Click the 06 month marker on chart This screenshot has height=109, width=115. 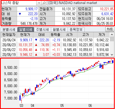coord(90,105)
